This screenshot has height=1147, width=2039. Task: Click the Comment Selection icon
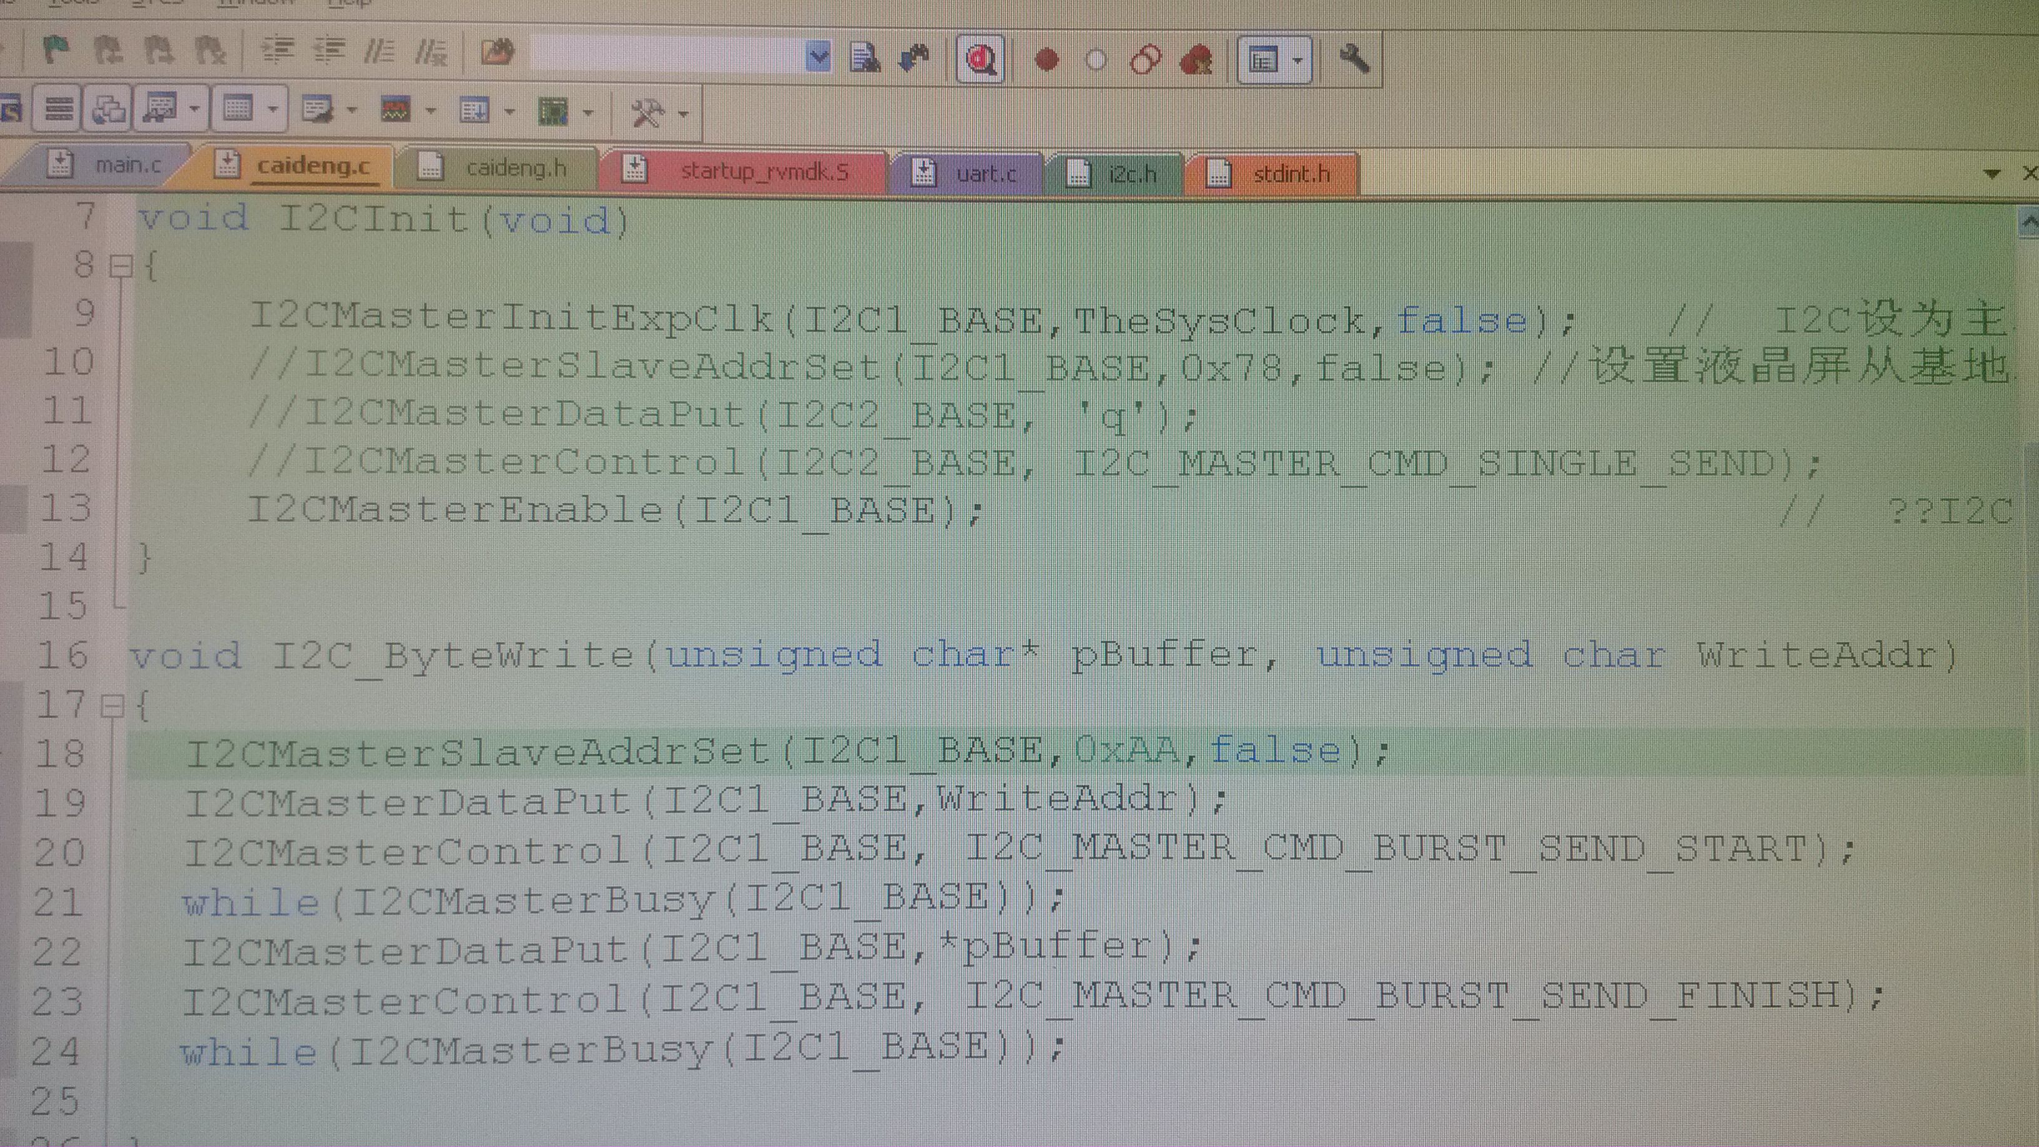pos(379,51)
